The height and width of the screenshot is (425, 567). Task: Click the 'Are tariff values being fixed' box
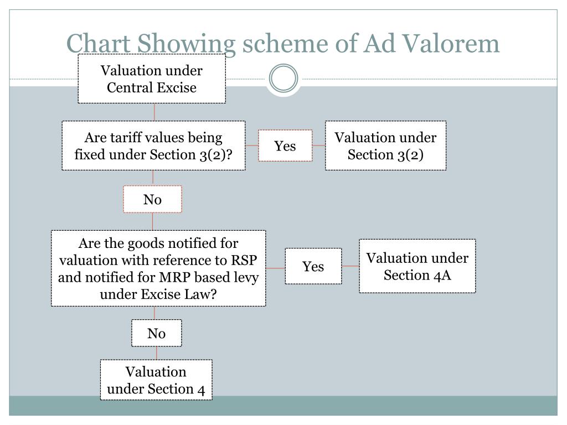(x=153, y=146)
